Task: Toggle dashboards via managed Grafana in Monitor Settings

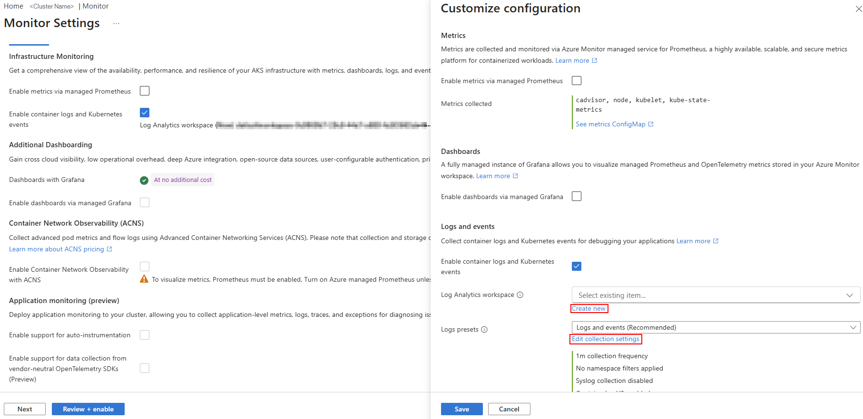Action: point(145,202)
